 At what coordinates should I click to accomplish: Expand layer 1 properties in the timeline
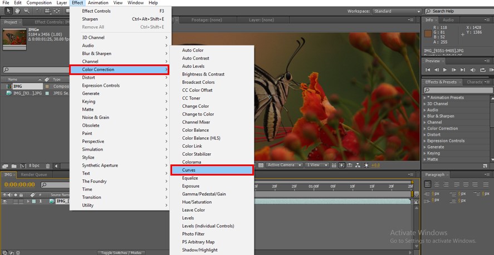point(28,201)
